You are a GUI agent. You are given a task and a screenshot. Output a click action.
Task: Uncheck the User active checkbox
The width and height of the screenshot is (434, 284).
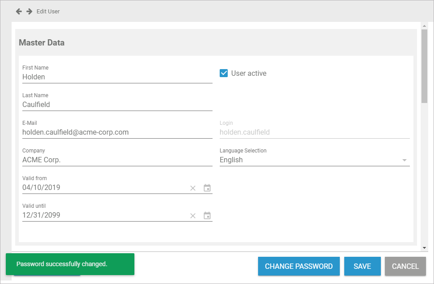coord(224,73)
